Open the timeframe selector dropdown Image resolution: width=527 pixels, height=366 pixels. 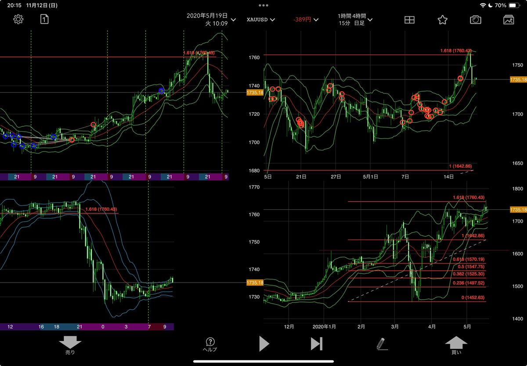355,19
